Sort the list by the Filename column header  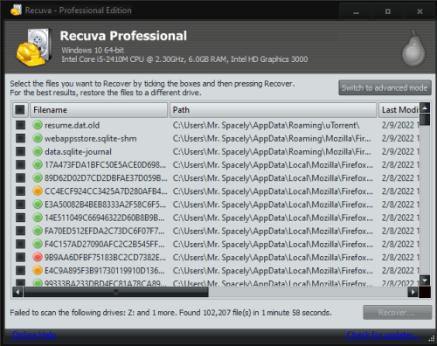pyautogui.click(x=99, y=110)
